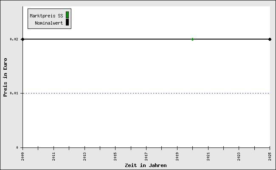Click the 'Nominalwert' legend label
Image resolution: width=276 pixels, height=170 pixels.
(49, 23)
